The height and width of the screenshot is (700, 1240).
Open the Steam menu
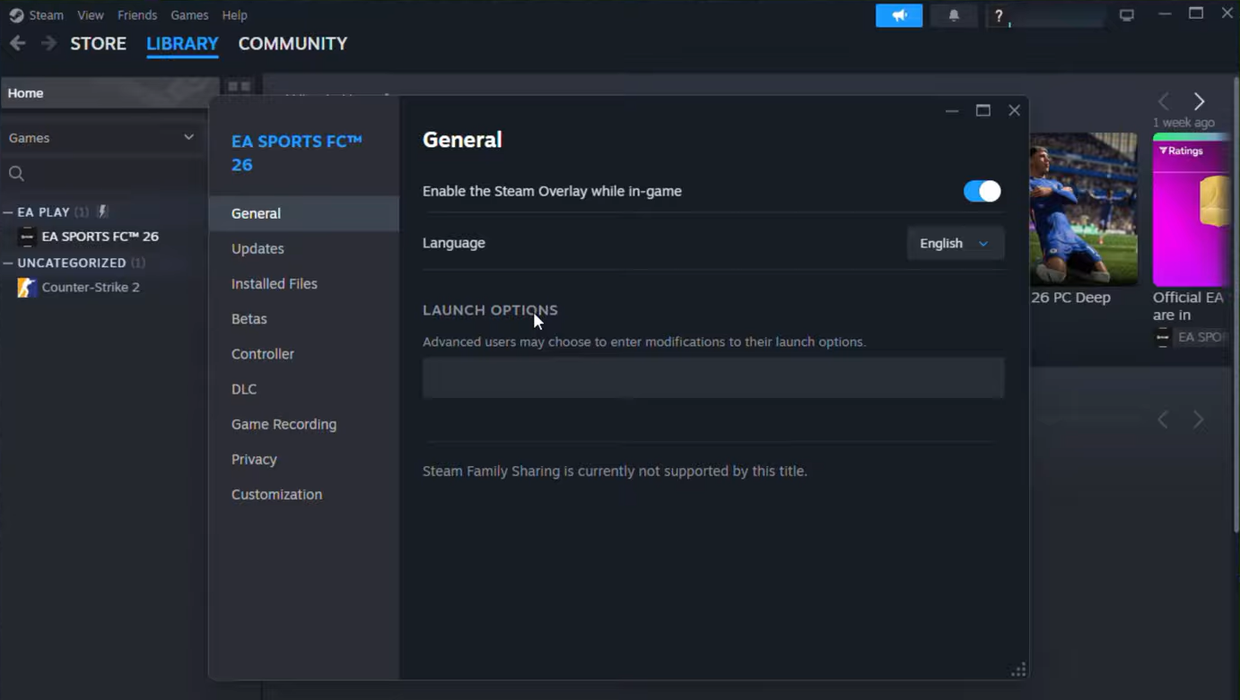[x=46, y=15]
